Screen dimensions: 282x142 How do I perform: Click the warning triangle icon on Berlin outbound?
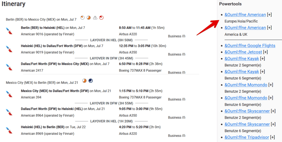95,18
